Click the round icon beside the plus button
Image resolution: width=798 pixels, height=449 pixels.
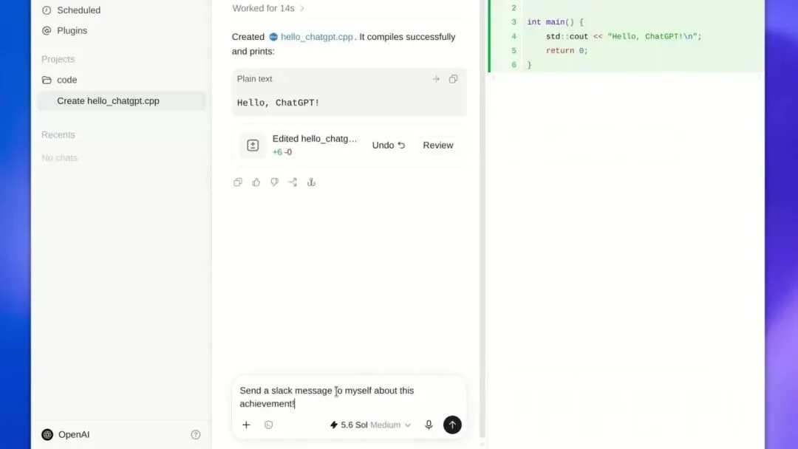point(269,425)
